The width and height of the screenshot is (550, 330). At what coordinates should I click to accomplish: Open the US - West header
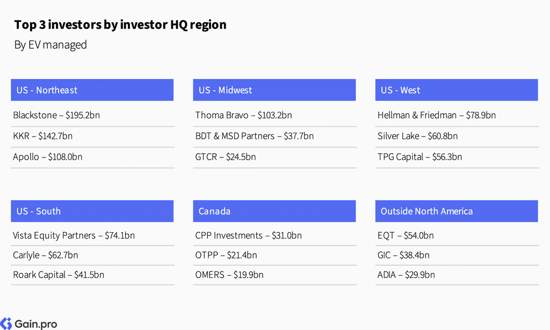457,90
